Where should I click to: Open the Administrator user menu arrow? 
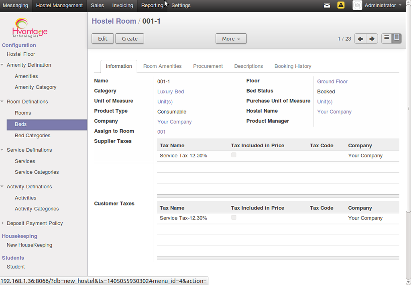tap(400, 5)
